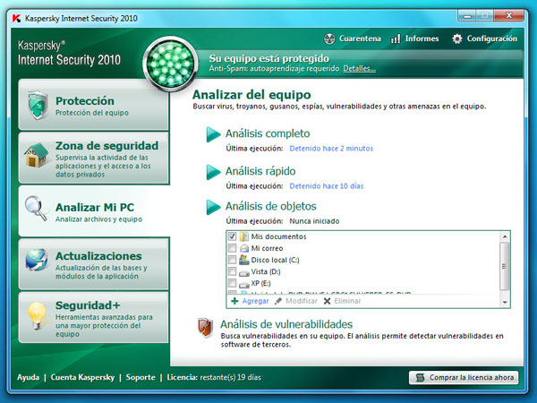The width and height of the screenshot is (537, 403).
Task: Click the object list scrollbar up arrow
Action: click(x=505, y=236)
